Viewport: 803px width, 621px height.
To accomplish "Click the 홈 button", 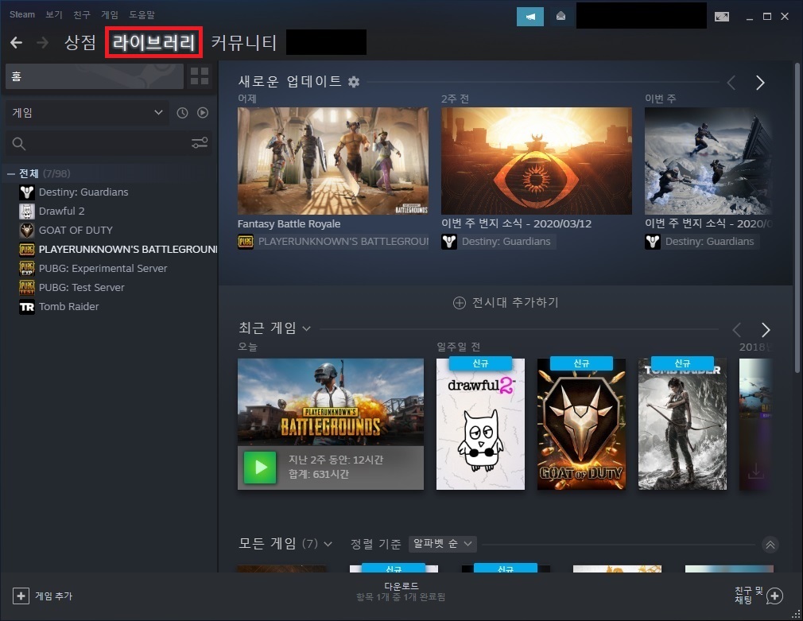I will tap(95, 76).
